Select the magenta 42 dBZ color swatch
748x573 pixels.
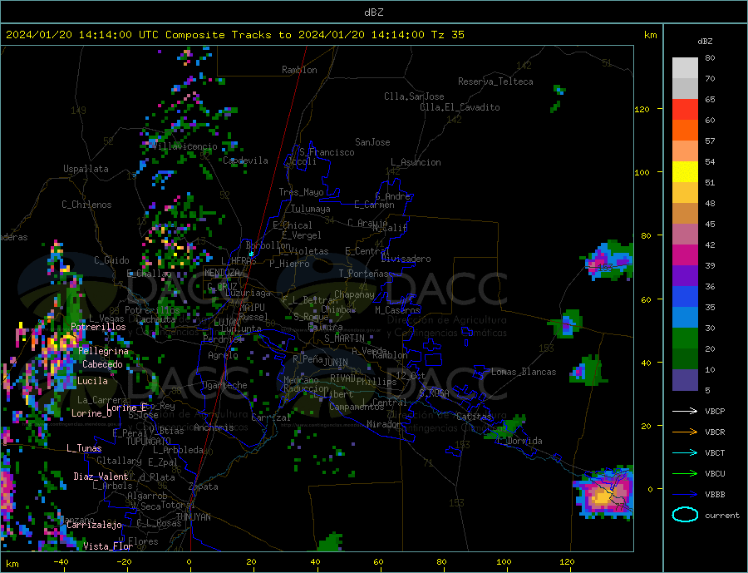click(685, 255)
